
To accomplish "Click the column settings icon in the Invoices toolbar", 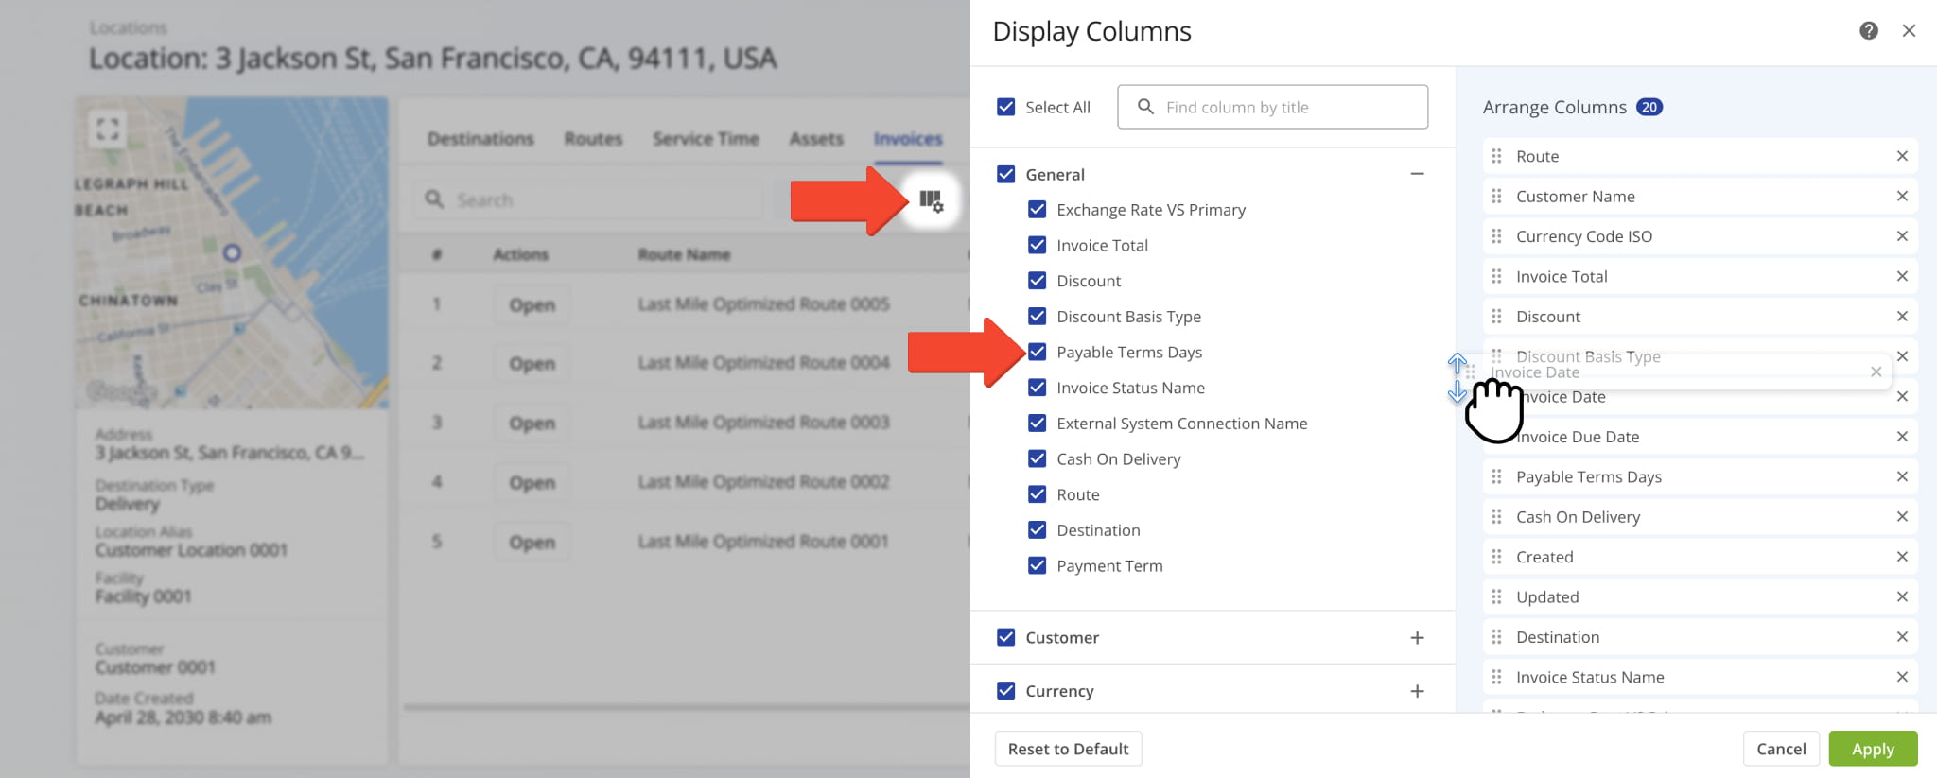I will (x=932, y=200).
